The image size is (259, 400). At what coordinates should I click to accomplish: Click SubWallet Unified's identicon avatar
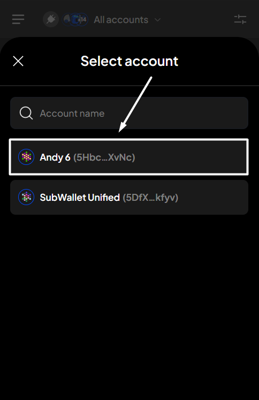(26, 197)
